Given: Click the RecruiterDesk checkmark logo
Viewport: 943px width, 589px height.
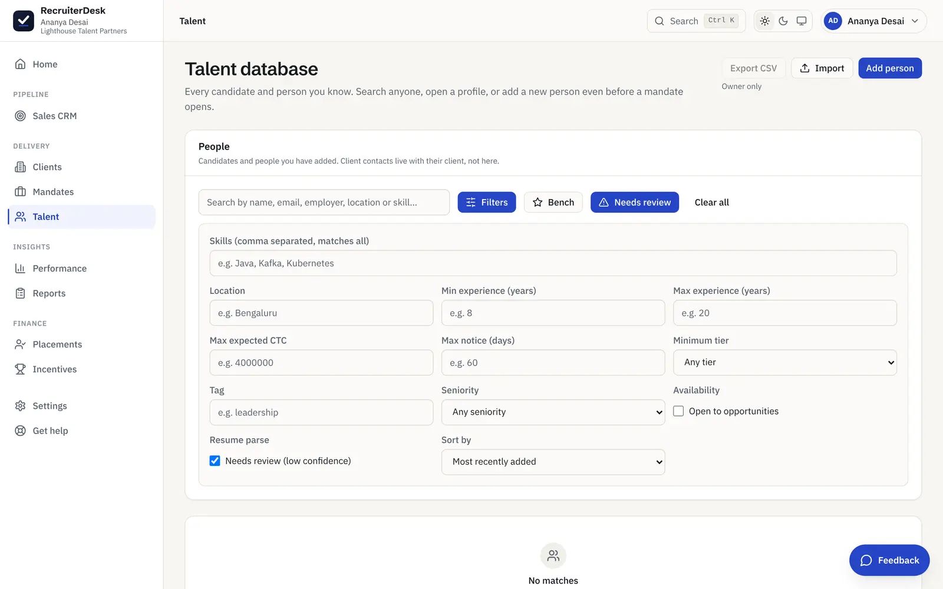Looking at the screenshot, I should point(24,21).
